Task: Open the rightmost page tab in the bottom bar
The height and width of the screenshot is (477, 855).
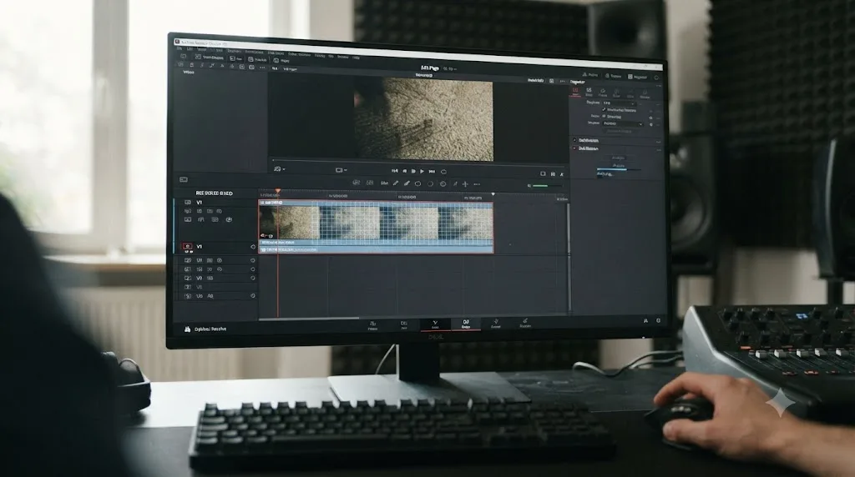Action: click(524, 324)
